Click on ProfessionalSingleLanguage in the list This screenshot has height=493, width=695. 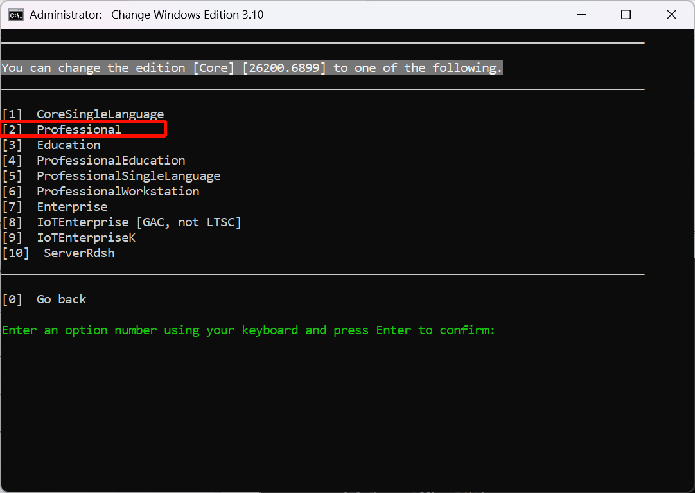(128, 176)
